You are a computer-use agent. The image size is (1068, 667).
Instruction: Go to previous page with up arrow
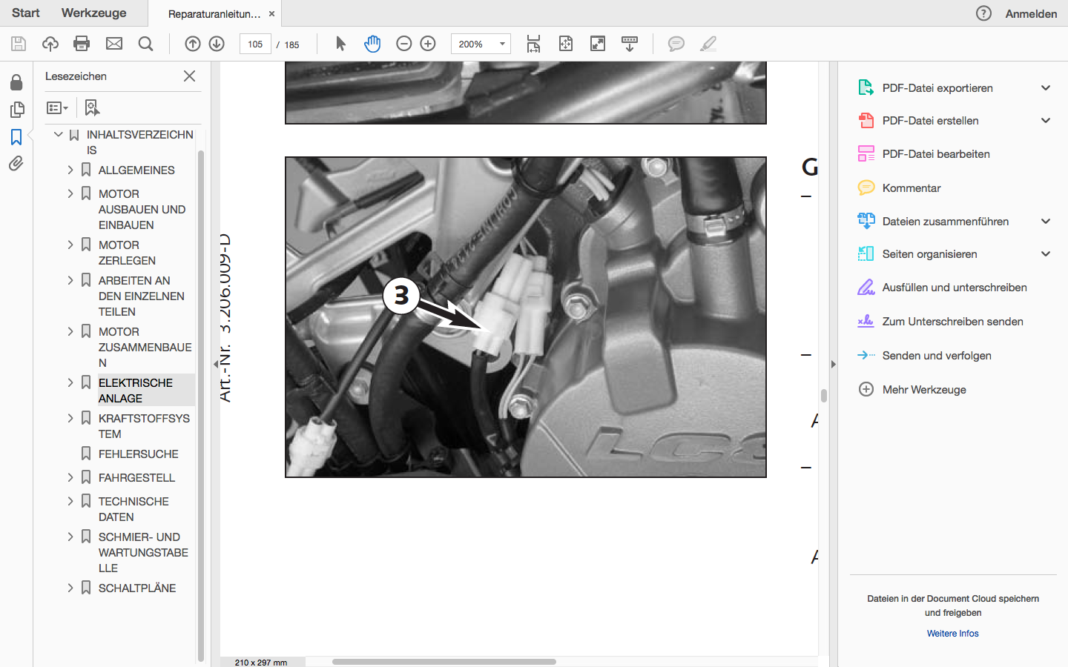coord(193,44)
